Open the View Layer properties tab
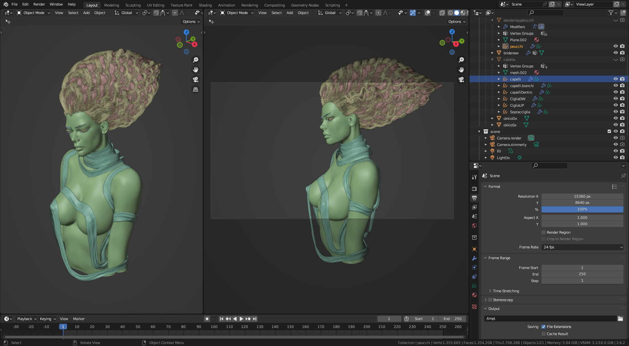Screen dimensions: 629x346 tap(474, 207)
